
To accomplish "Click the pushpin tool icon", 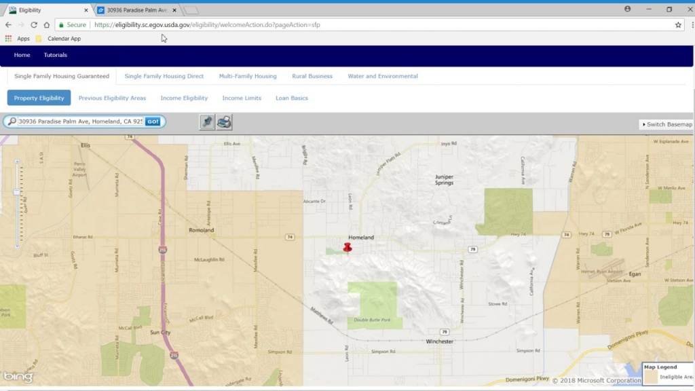I will [207, 122].
